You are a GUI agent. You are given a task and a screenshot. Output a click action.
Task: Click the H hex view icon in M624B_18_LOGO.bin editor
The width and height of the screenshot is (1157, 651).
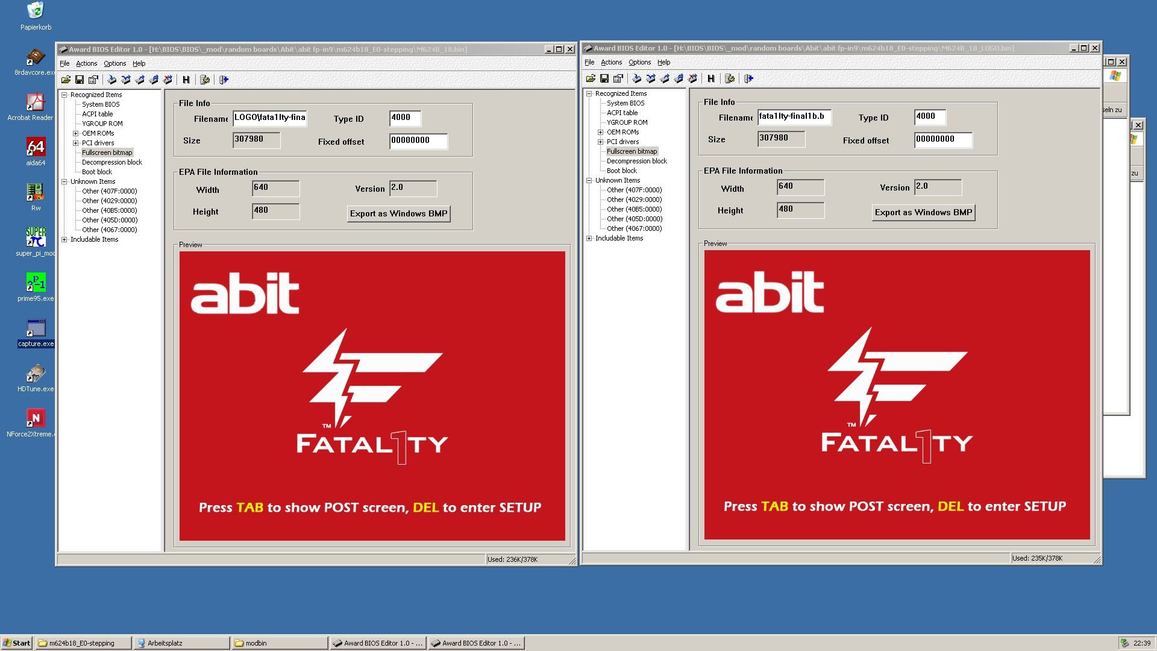(711, 78)
